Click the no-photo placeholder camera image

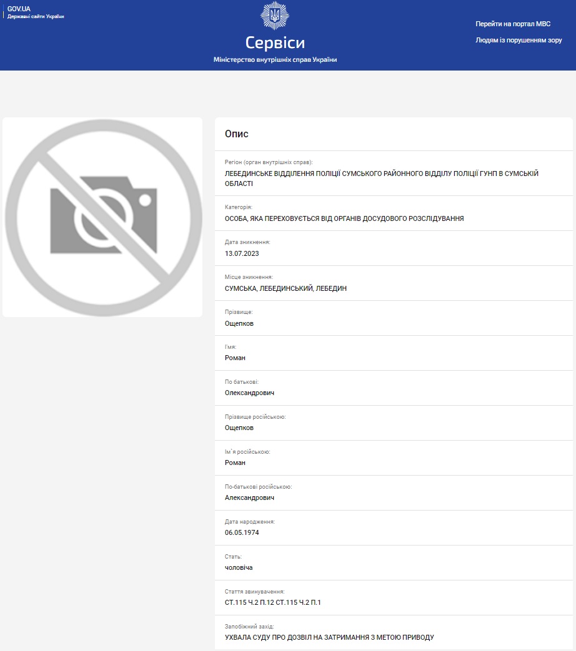[x=102, y=217]
